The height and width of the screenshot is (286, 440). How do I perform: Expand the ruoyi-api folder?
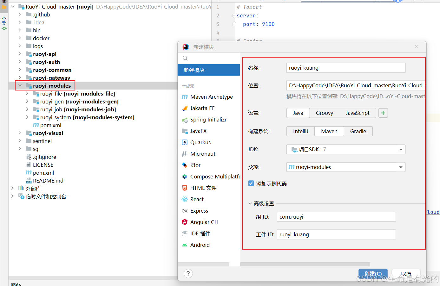coord(20,54)
